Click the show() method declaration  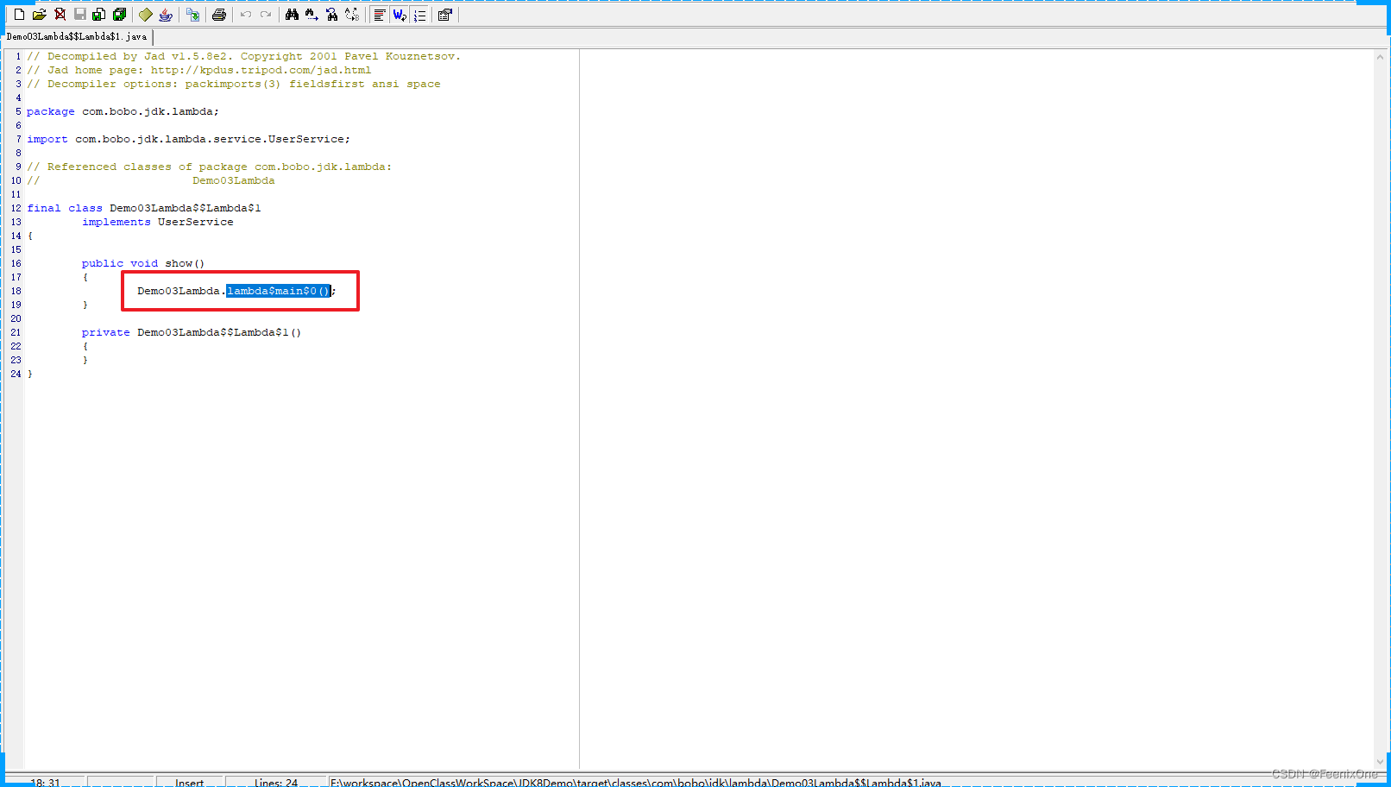[143, 263]
